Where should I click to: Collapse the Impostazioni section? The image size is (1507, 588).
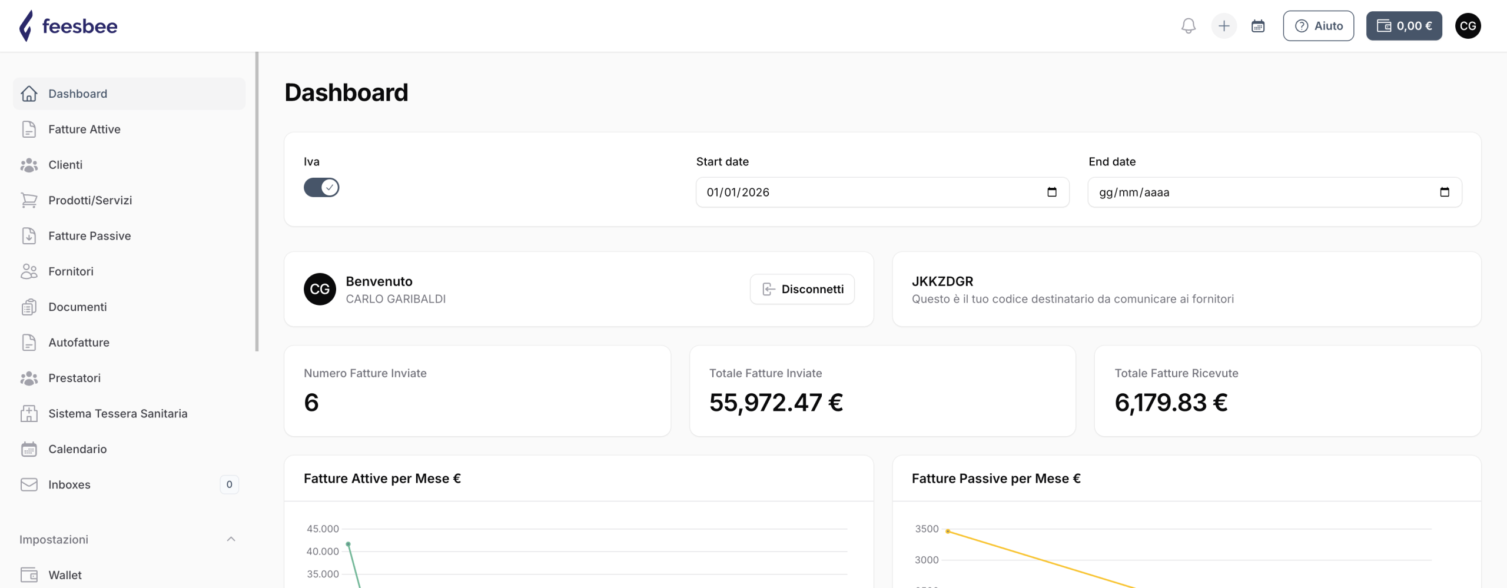[x=231, y=539]
